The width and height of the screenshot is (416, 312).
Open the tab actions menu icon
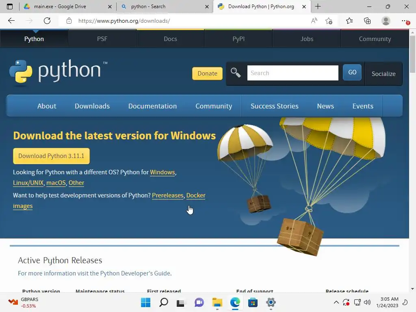(10, 6)
